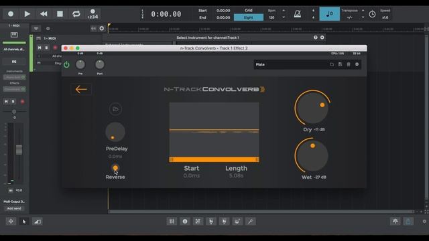Image resolution: width=429 pixels, height=241 pixels.
Task: Open the count-in 1234 record option
Action: 93,14
